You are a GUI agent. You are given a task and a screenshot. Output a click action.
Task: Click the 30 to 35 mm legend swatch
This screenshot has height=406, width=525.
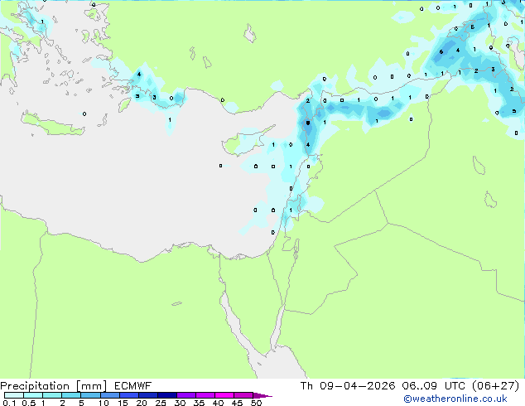186,395
